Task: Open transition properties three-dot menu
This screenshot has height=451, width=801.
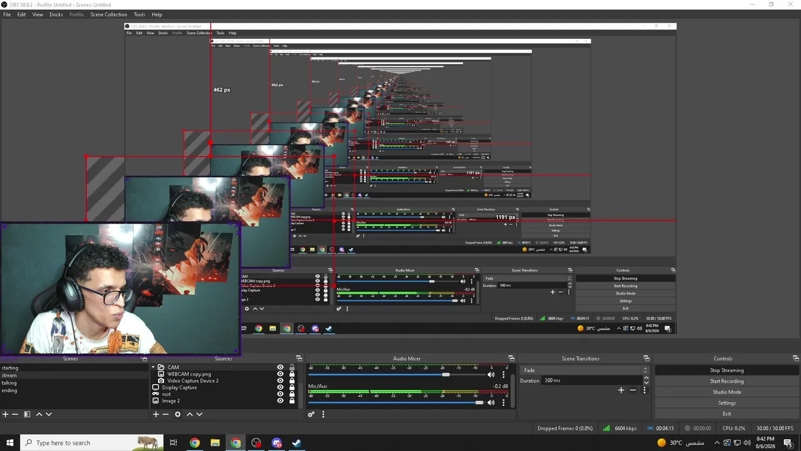Action: (644, 390)
